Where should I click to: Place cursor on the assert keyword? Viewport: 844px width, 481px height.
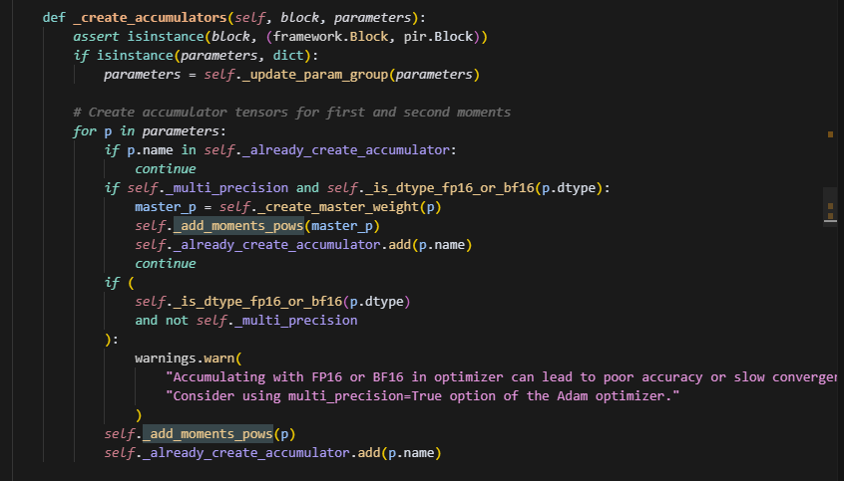[96, 37]
